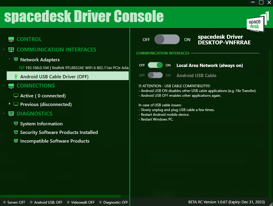Click the DIAGNOSTICS heartbeat icon
Screen dimensions: 273x206
coord(11,114)
